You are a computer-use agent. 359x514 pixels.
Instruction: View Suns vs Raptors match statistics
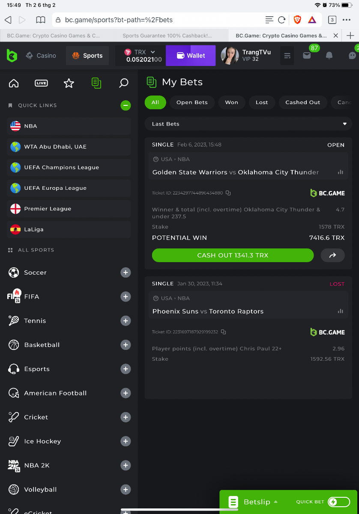(341, 311)
